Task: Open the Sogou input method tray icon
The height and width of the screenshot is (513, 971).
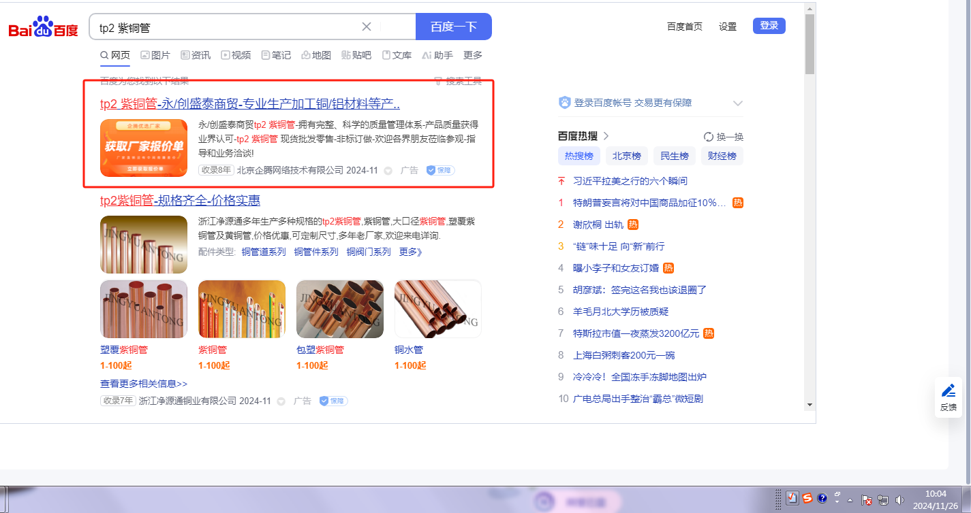Action: pos(807,498)
